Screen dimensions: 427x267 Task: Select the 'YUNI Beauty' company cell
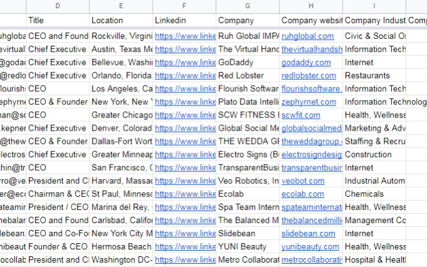point(248,247)
